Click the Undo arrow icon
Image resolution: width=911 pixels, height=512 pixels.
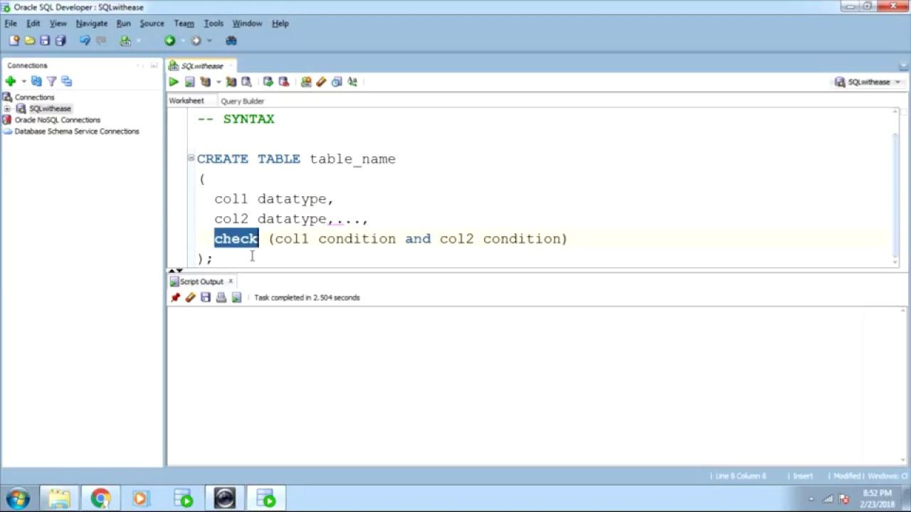85,41
